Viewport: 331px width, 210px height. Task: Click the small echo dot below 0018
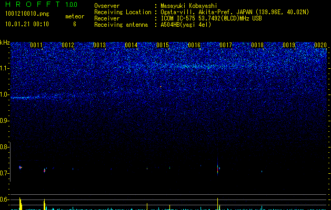tap(262, 172)
